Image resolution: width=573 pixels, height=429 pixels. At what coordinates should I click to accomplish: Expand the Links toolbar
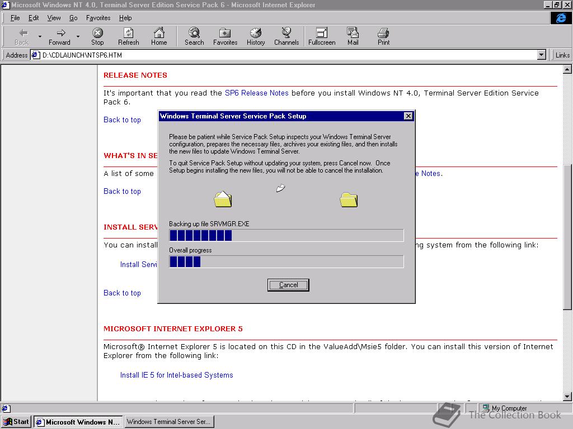562,55
